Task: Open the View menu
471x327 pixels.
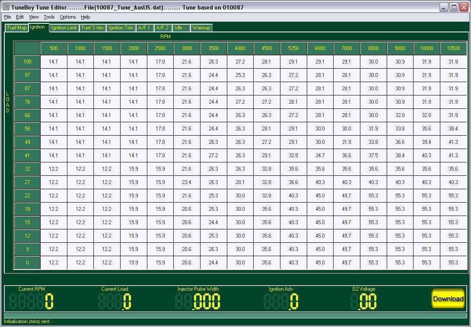Action: (34, 17)
